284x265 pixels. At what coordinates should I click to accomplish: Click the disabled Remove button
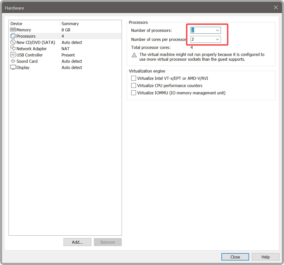click(x=108, y=242)
